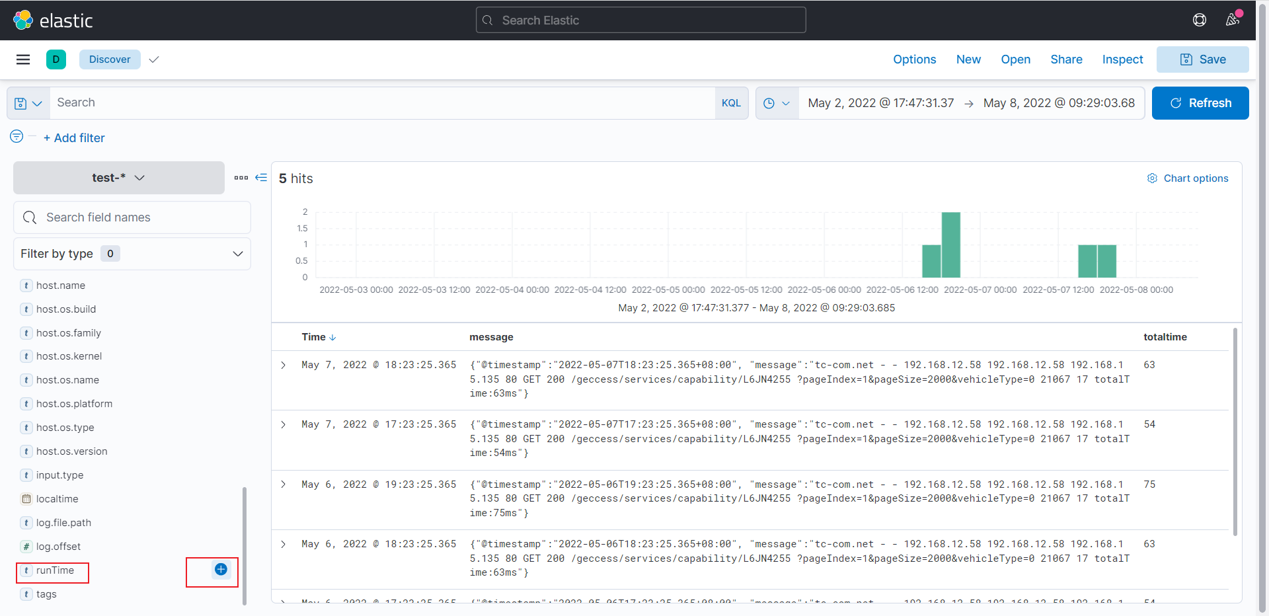Select the log.file.path field
Image resolution: width=1269 pixels, height=616 pixels.
63,523
